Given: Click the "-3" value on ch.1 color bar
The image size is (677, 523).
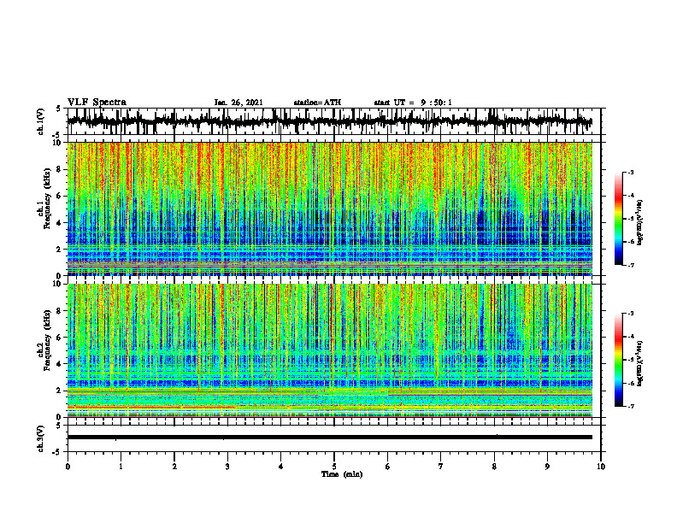Looking at the screenshot, I should point(631,172).
